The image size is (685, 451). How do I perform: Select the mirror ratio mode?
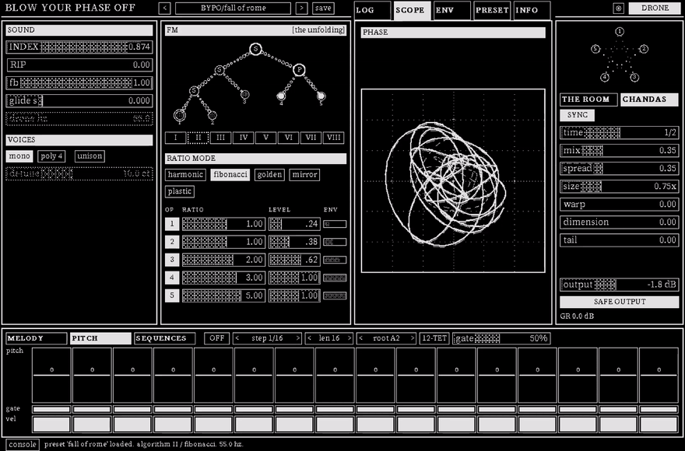click(x=304, y=175)
